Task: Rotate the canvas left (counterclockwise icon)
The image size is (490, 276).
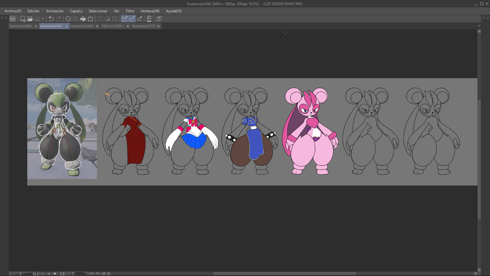Action: click(91, 274)
